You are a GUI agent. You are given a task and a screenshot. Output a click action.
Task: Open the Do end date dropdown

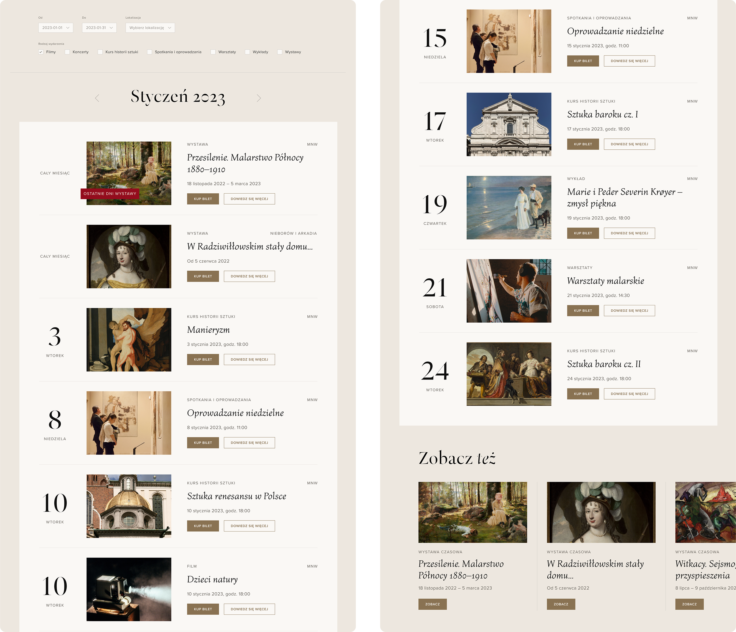pyautogui.click(x=99, y=28)
